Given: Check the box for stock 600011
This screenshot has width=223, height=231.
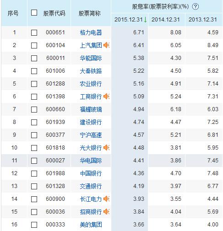Looking at the screenshot, I should click(x=34, y=58).
